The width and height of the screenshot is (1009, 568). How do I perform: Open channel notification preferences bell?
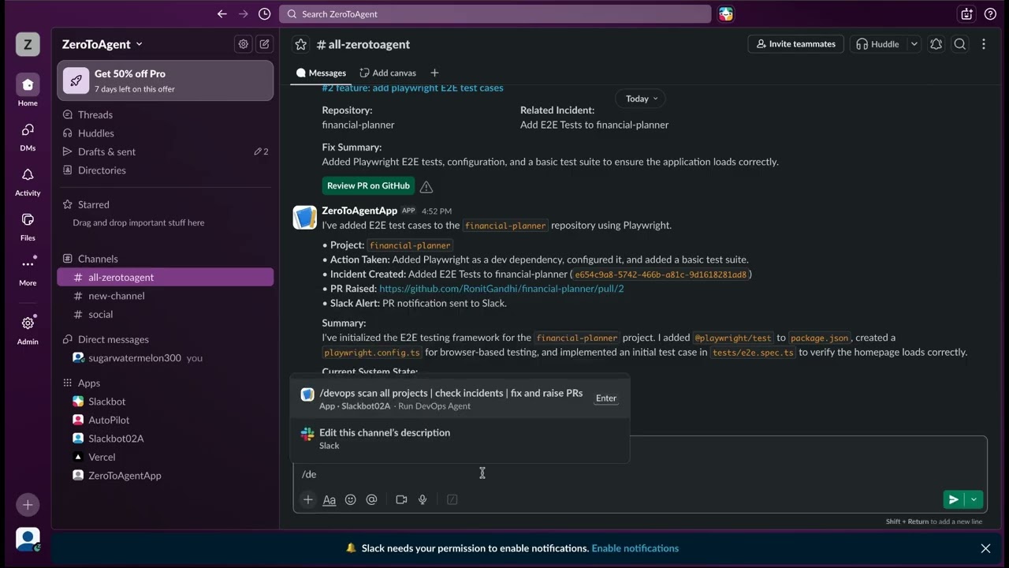936,44
